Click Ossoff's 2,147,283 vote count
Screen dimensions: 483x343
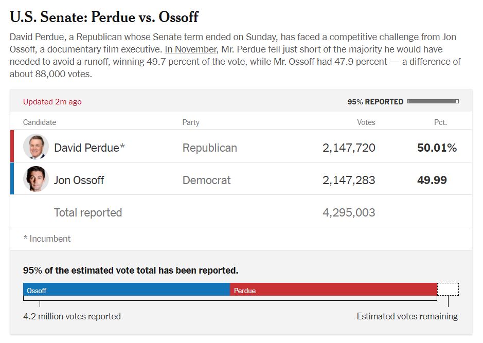tap(349, 180)
